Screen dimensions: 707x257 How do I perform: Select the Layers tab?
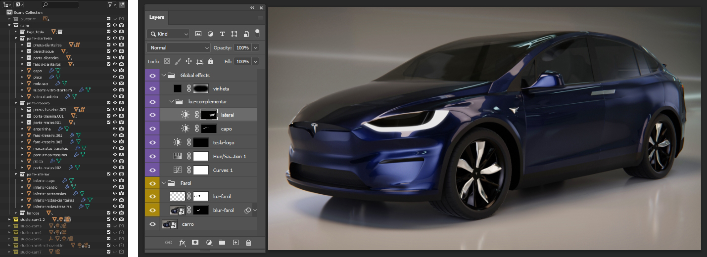(x=157, y=17)
